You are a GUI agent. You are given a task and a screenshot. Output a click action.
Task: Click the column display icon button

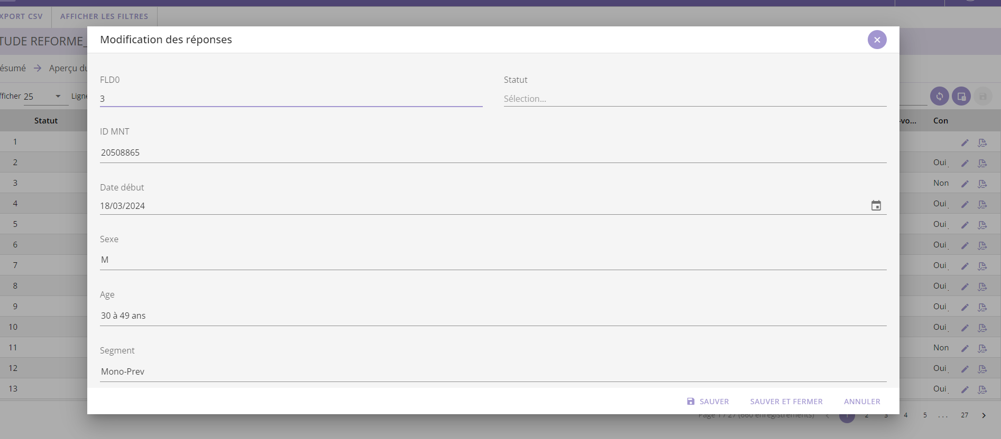(961, 96)
